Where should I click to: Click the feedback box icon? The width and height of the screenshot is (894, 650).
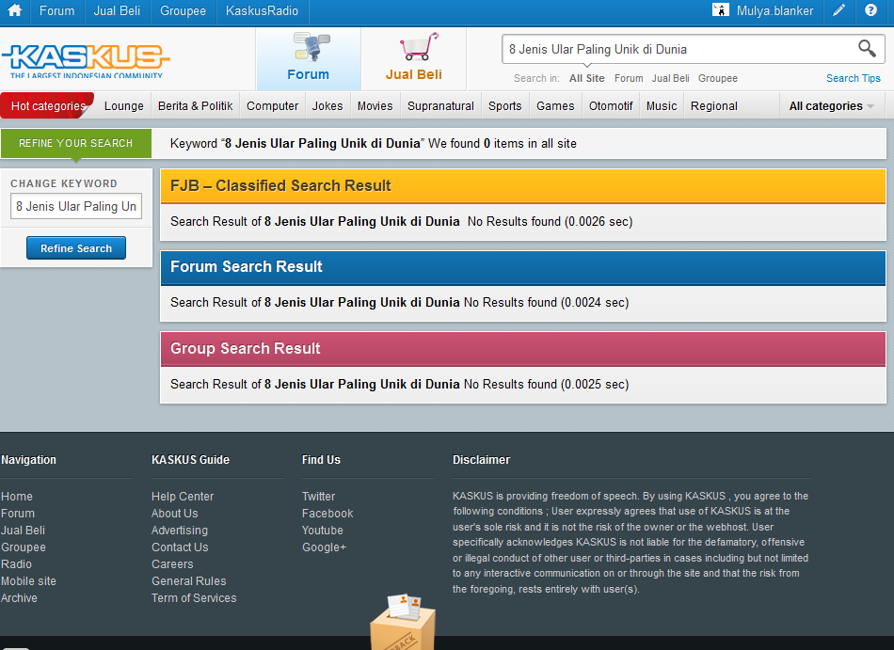pos(403,621)
